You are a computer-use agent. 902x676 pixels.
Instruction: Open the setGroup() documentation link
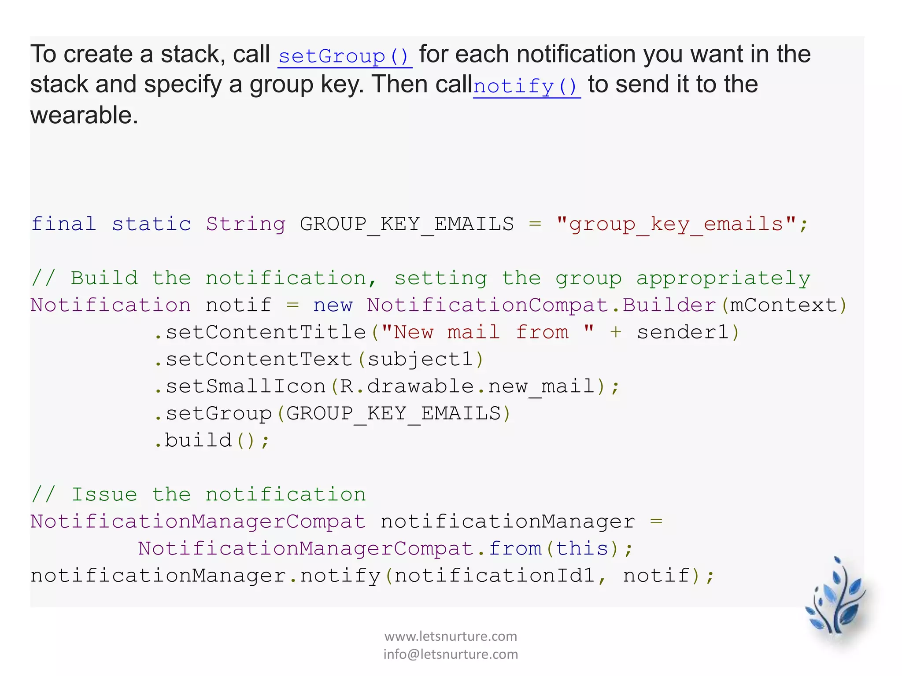[x=345, y=56]
